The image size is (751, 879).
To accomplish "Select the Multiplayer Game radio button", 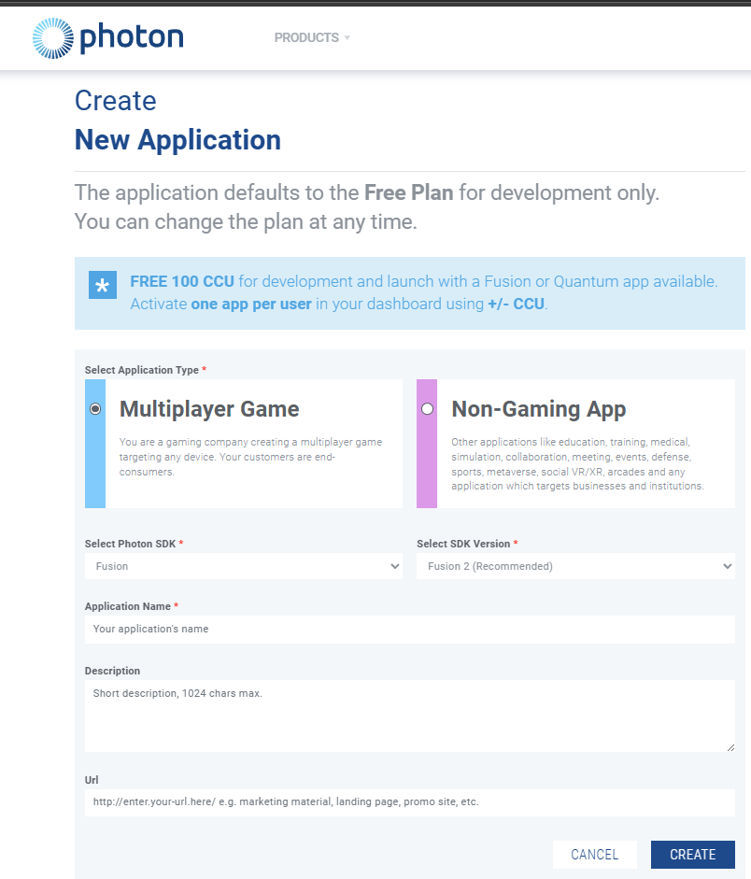I will (x=95, y=408).
